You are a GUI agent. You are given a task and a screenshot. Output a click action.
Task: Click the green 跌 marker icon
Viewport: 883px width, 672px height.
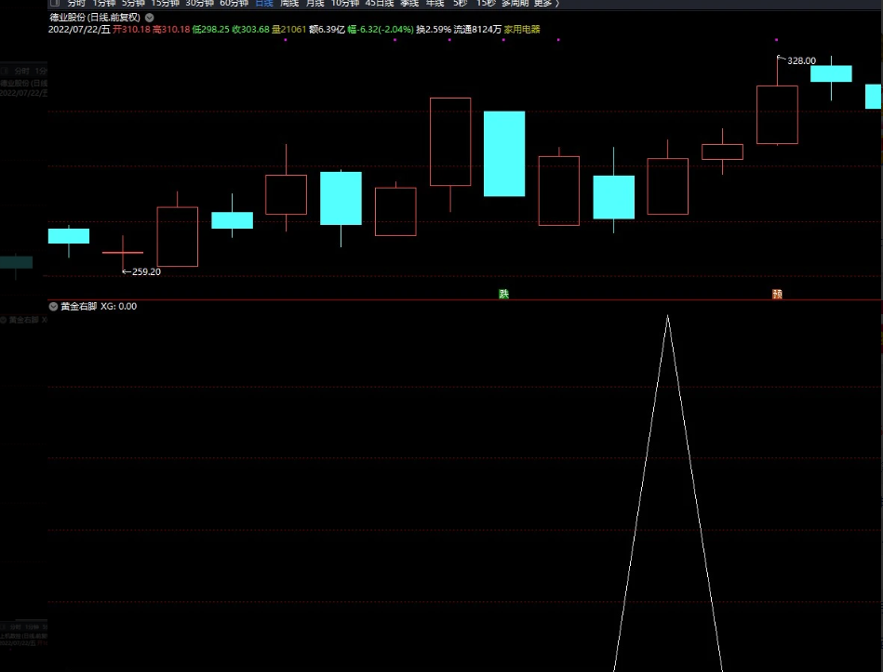coord(503,294)
